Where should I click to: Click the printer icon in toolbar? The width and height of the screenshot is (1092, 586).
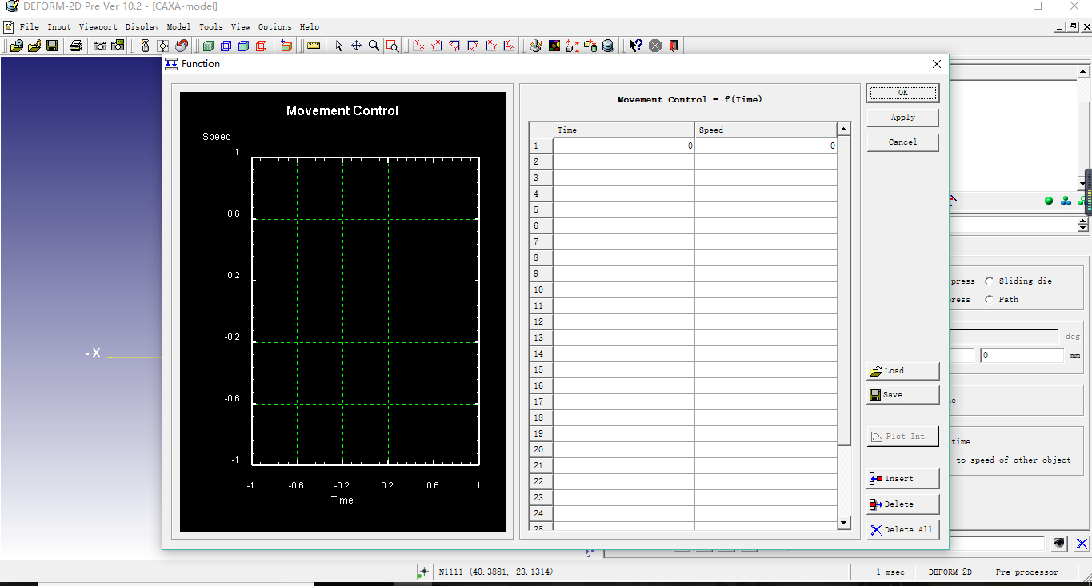tap(76, 46)
